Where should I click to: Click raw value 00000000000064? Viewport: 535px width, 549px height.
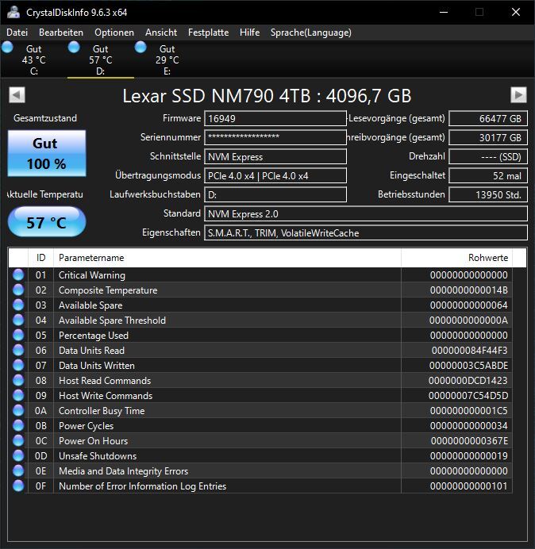[x=469, y=305]
